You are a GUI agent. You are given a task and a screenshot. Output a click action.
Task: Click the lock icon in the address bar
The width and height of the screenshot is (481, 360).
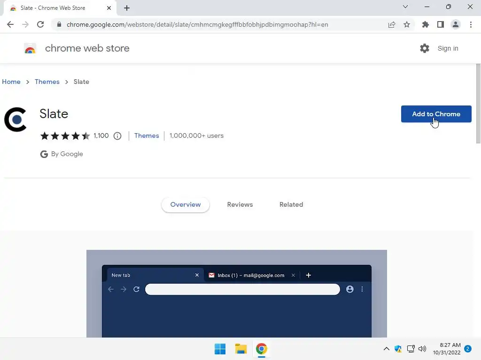click(59, 24)
